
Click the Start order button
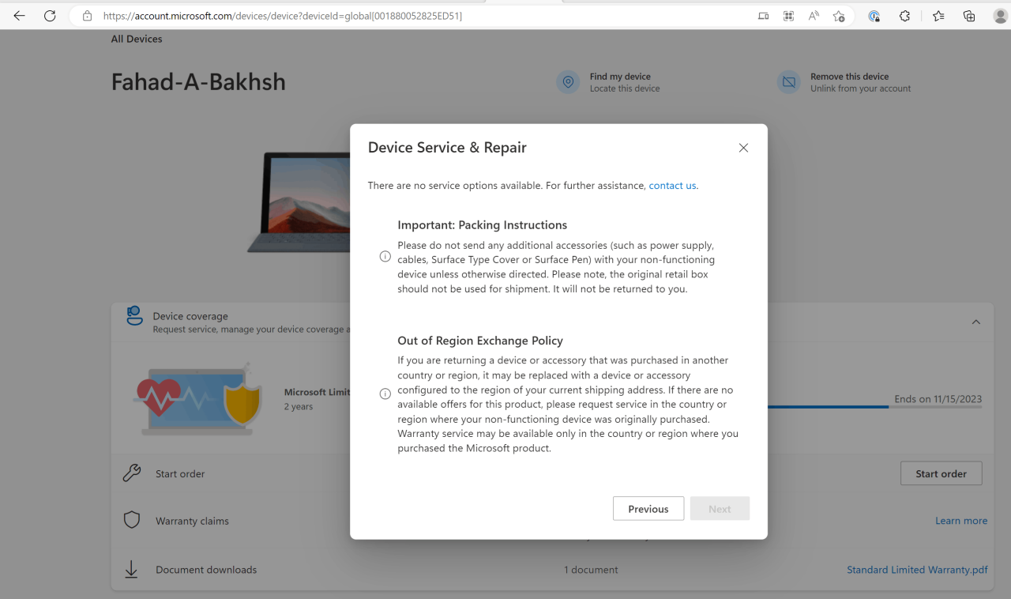coord(941,474)
